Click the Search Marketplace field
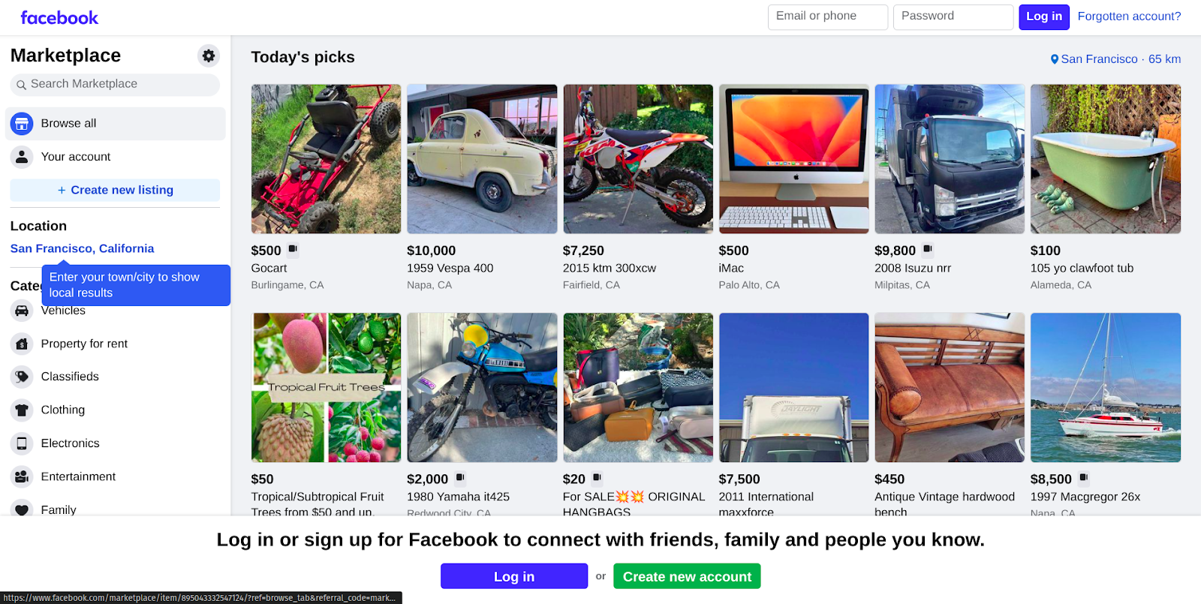Viewport: 1201px width, 604px height. (114, 84)
